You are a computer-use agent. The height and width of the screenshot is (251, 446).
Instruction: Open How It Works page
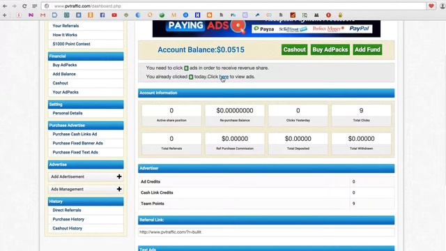pos(65,35)
